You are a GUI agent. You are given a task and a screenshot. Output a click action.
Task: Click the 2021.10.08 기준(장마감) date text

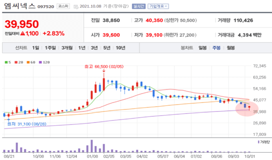point(104,6)
